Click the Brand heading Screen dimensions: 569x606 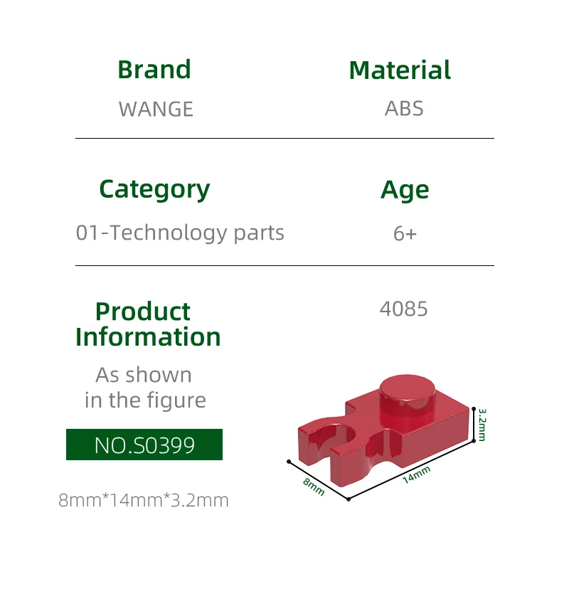tap(154, 70)
